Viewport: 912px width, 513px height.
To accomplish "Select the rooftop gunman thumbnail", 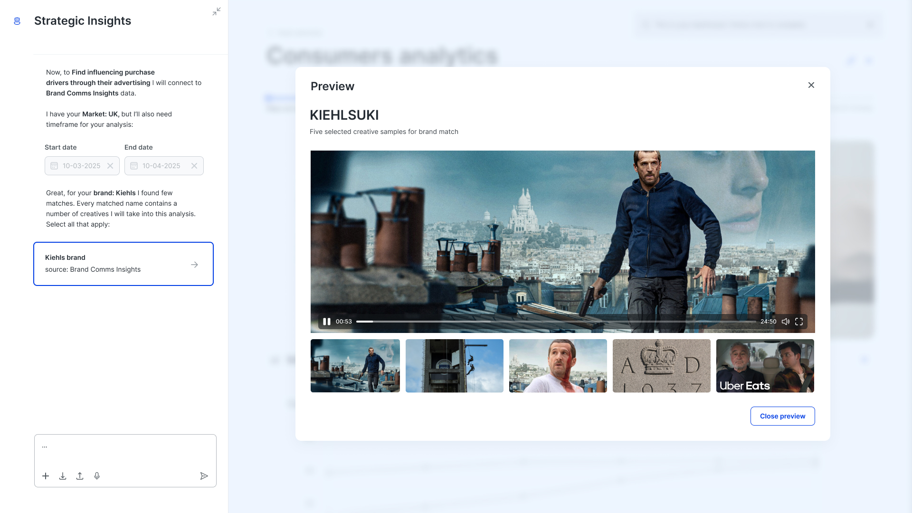I will (x=355, y=366).
